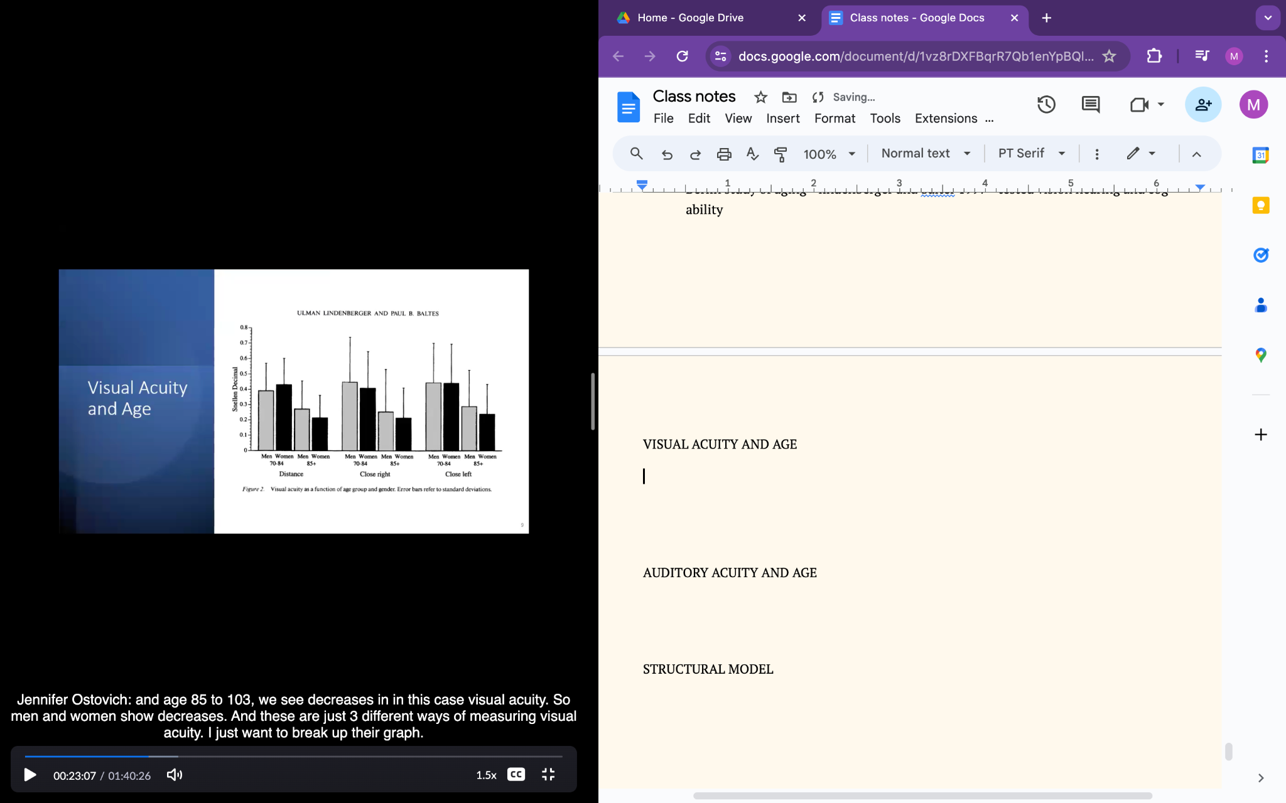Viewport: 1286px width, 803px height.
Task: Open version history clock icon
Action: (1046, 105)
